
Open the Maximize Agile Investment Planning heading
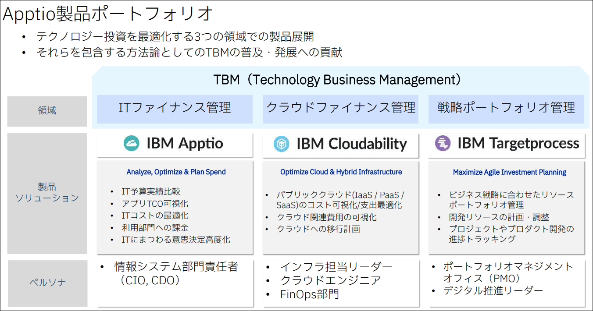[x=509, y=172]
